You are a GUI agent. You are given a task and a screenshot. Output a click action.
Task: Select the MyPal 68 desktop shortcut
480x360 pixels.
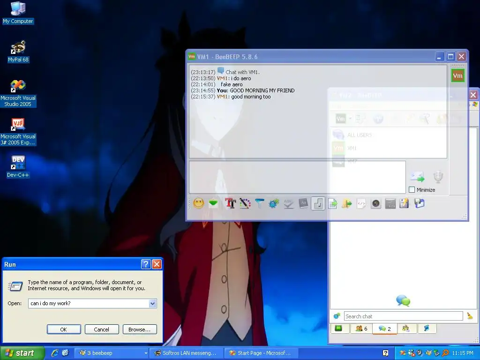click(18, 52)
